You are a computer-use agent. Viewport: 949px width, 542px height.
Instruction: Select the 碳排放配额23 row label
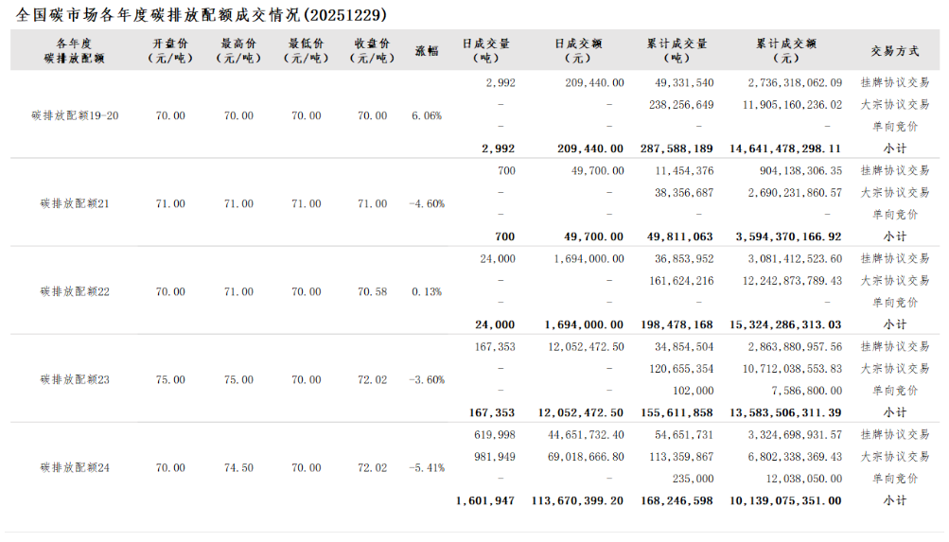click(x=75, y=379)
